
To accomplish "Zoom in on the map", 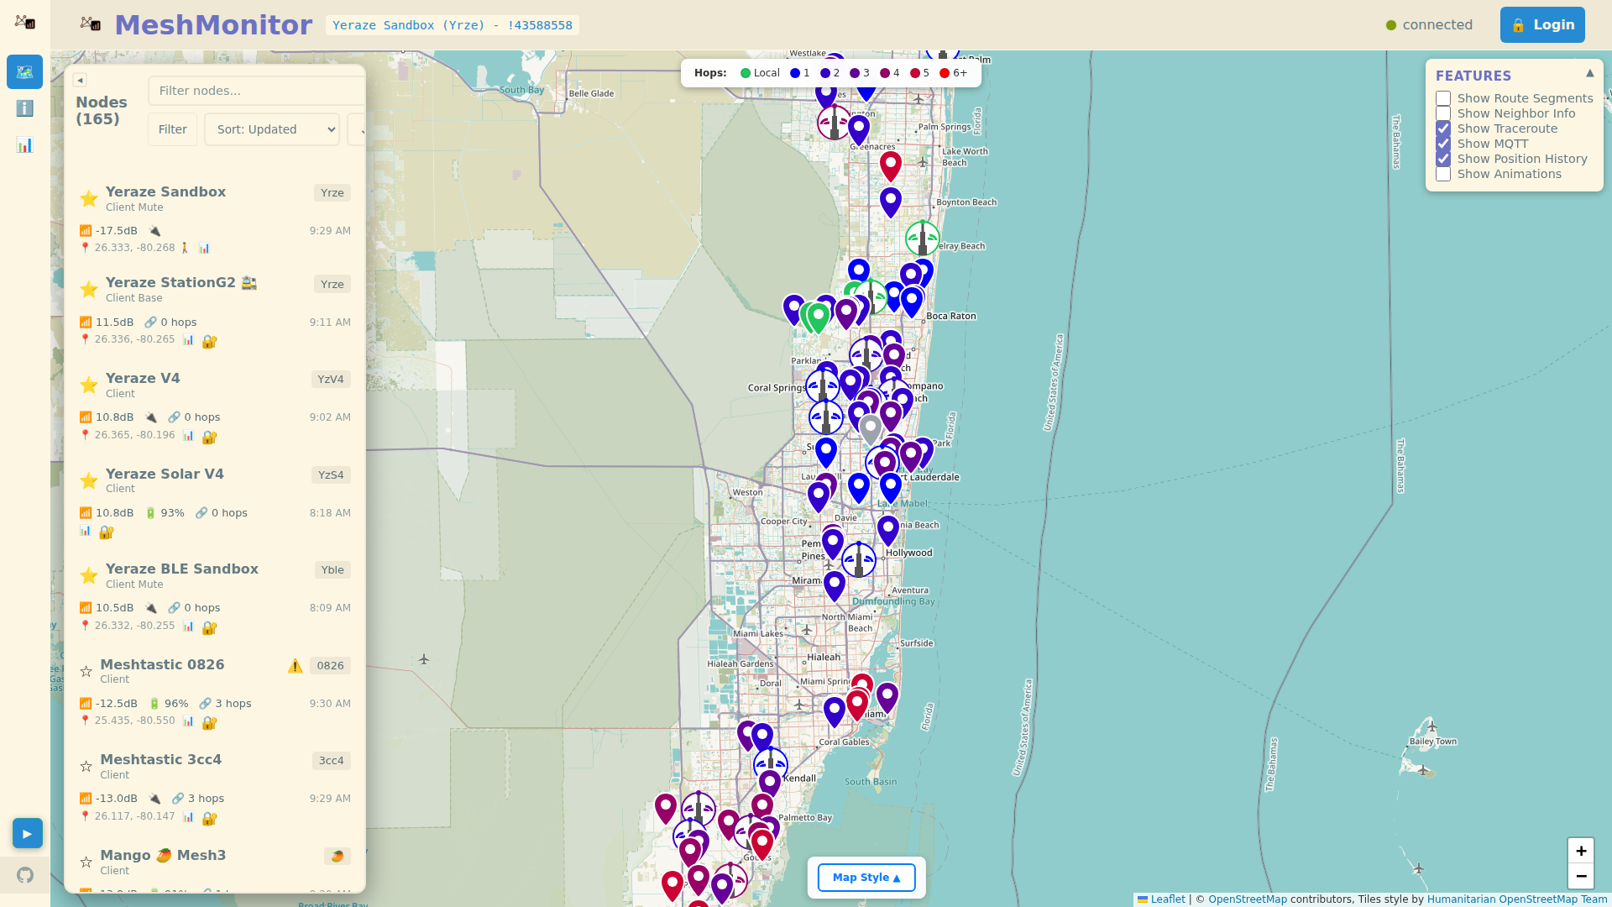I will click(1580, 851).
